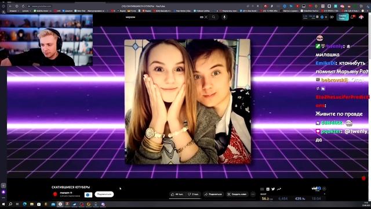Start voice search with the microphone icon
The image size is (371, 209).
coord(224,17)
